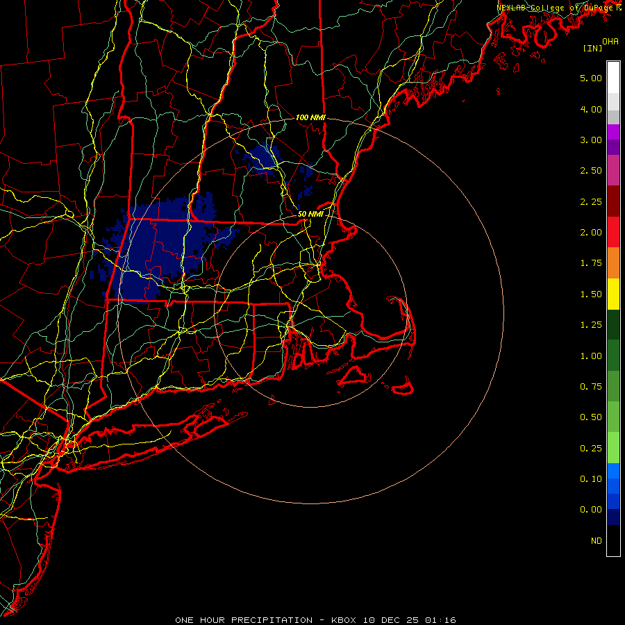Viewport: 625px width, 625px height.
Task: Click the orange 1.75 inch legend swatch
Action: [613, 263]
